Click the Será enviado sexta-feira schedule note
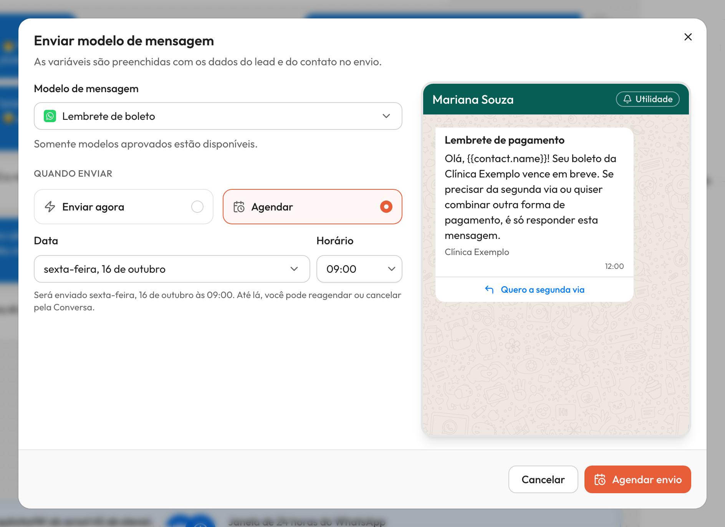Viewport: 725px width, 527px height. (x=217, y=301)
